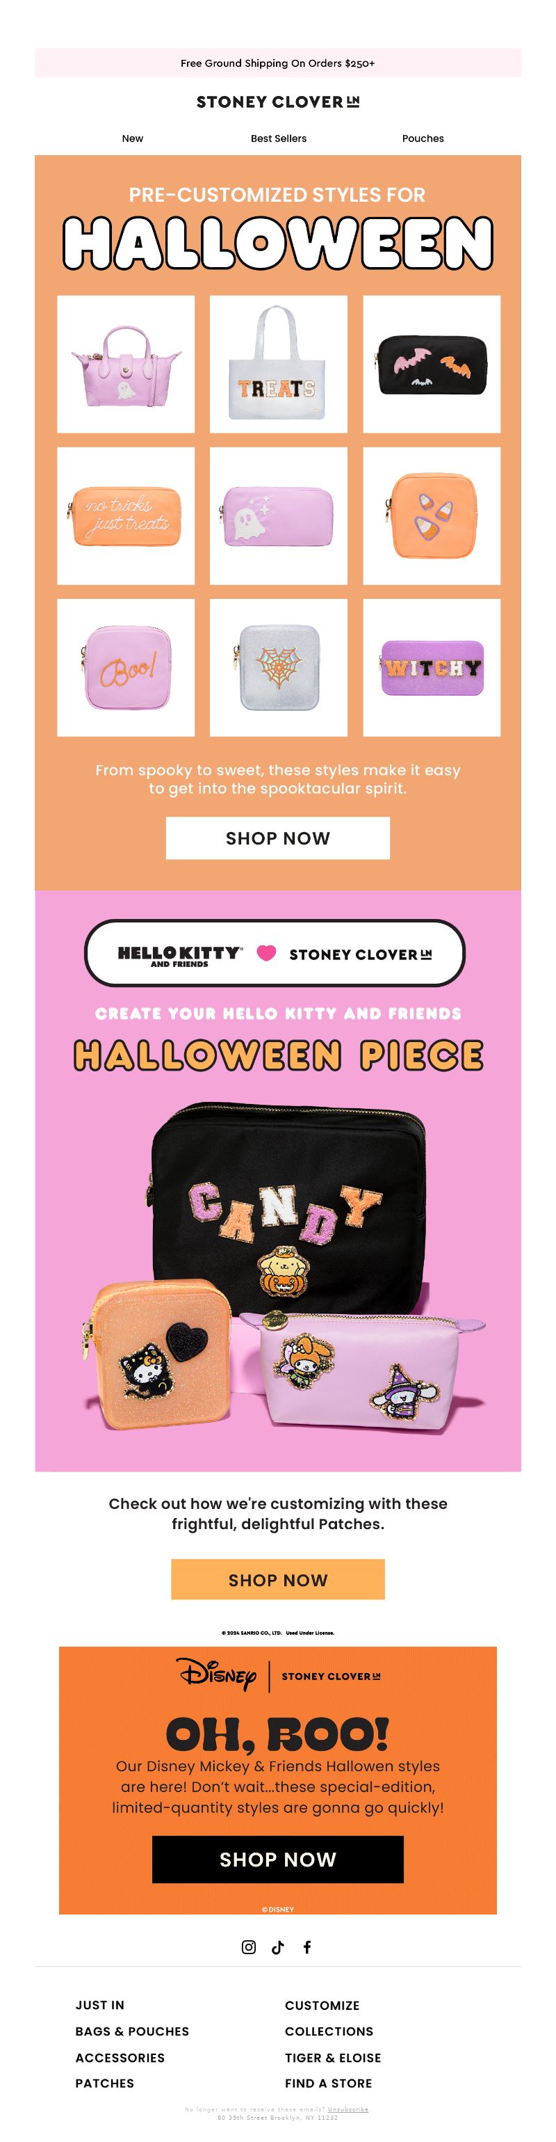The height and width of the screenshot is (2142, 556).
Task: Open the purple WITCHY pouch thumbnail
Action: (x=432, y=668)
